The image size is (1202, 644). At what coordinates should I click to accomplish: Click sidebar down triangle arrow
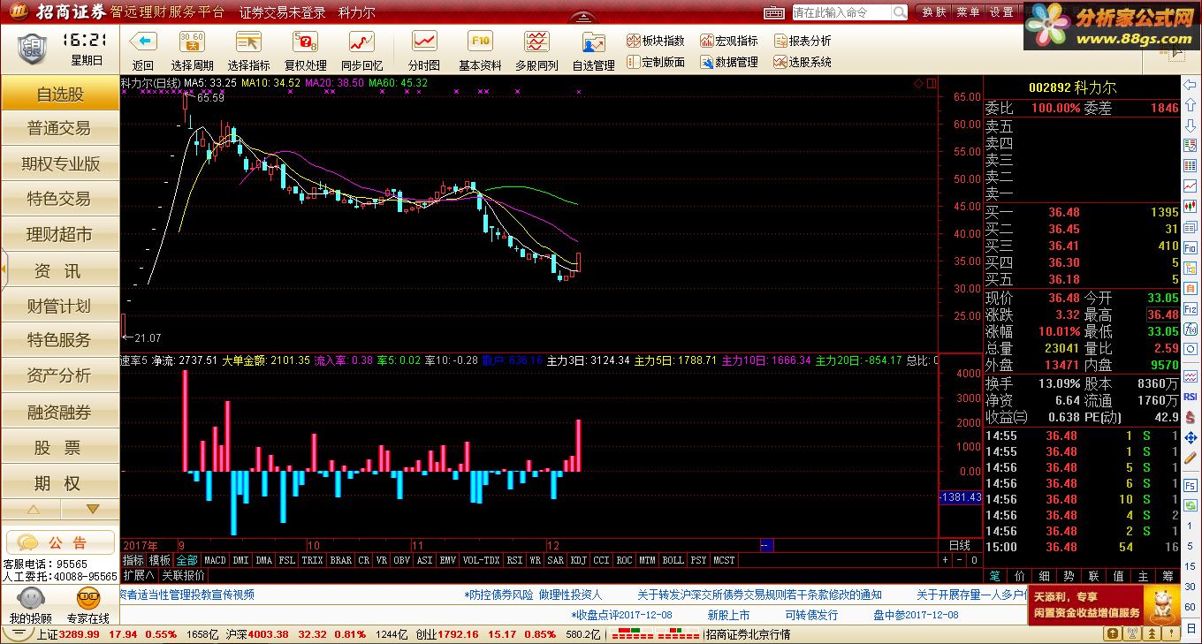tap(92, 510)
